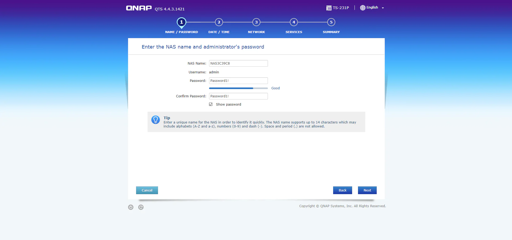Screen dimensions: 512x240
Task: Click the Show password label
Action: (229, 105)
